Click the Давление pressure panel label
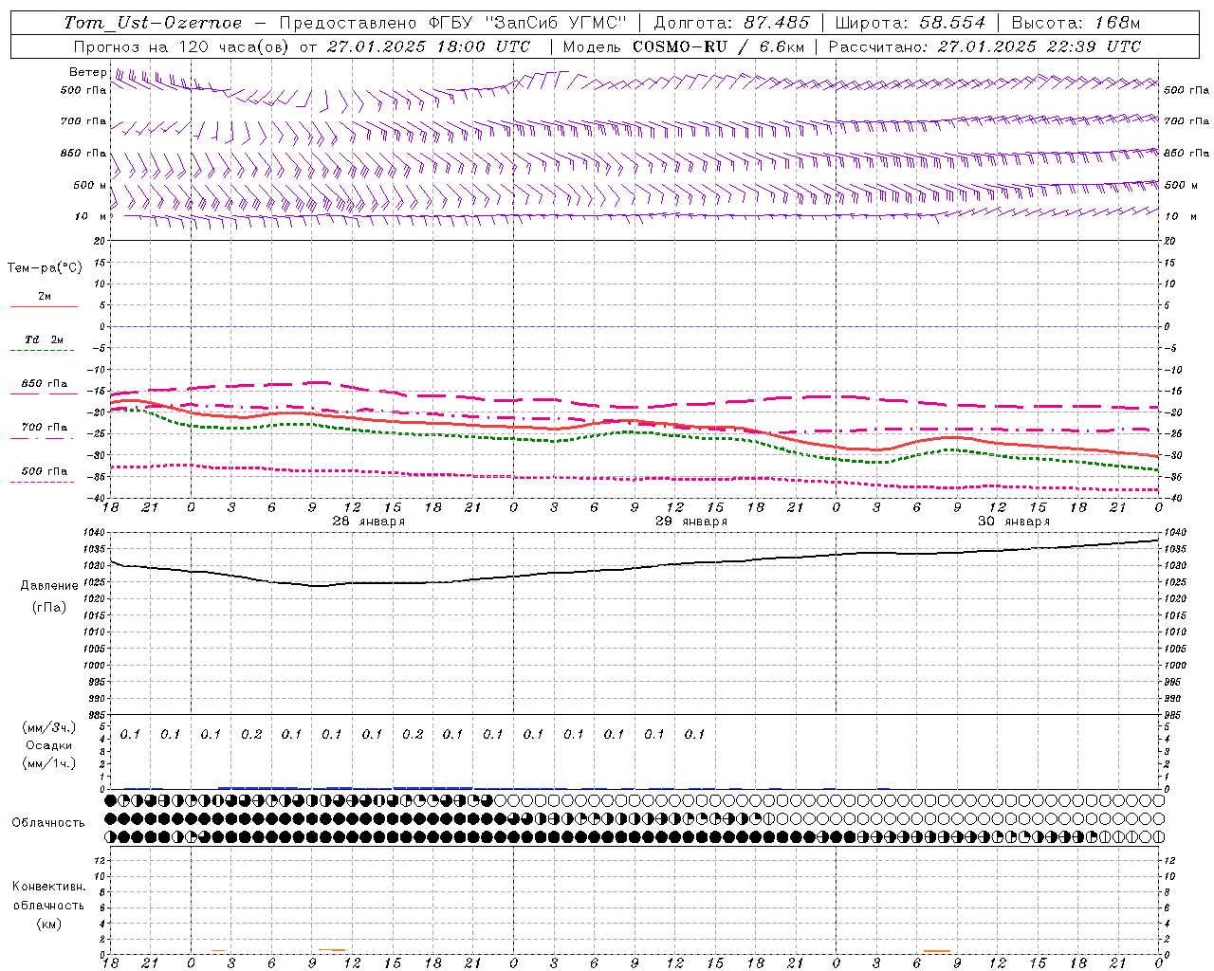The image size is (1214, 971). click(x=49, y=586)
